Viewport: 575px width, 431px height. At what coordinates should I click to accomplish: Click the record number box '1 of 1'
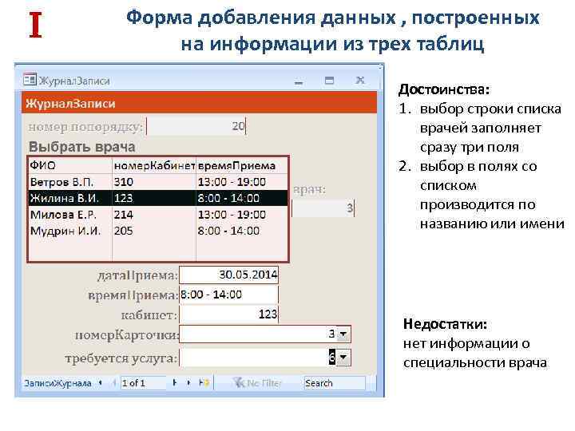click(x=144, y=383)
